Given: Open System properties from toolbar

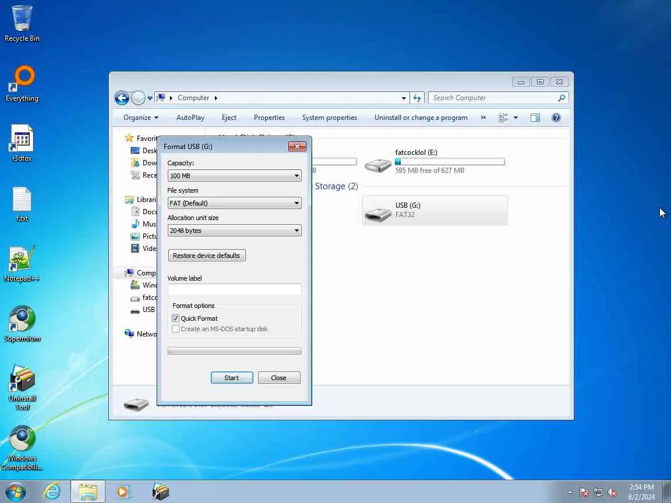Looking at the screenshot, I should 330,118.
